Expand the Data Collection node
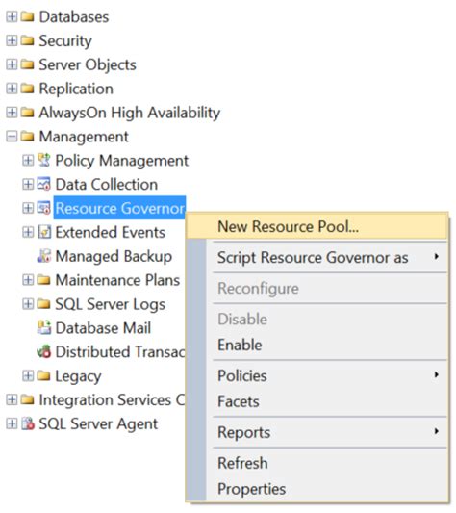 point(28,184)
